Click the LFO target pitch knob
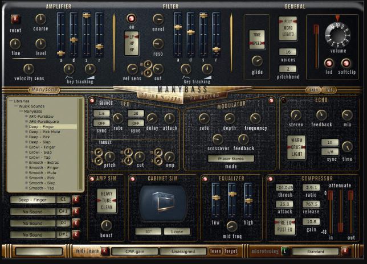The image size is (367, 264). pos(110,157)
